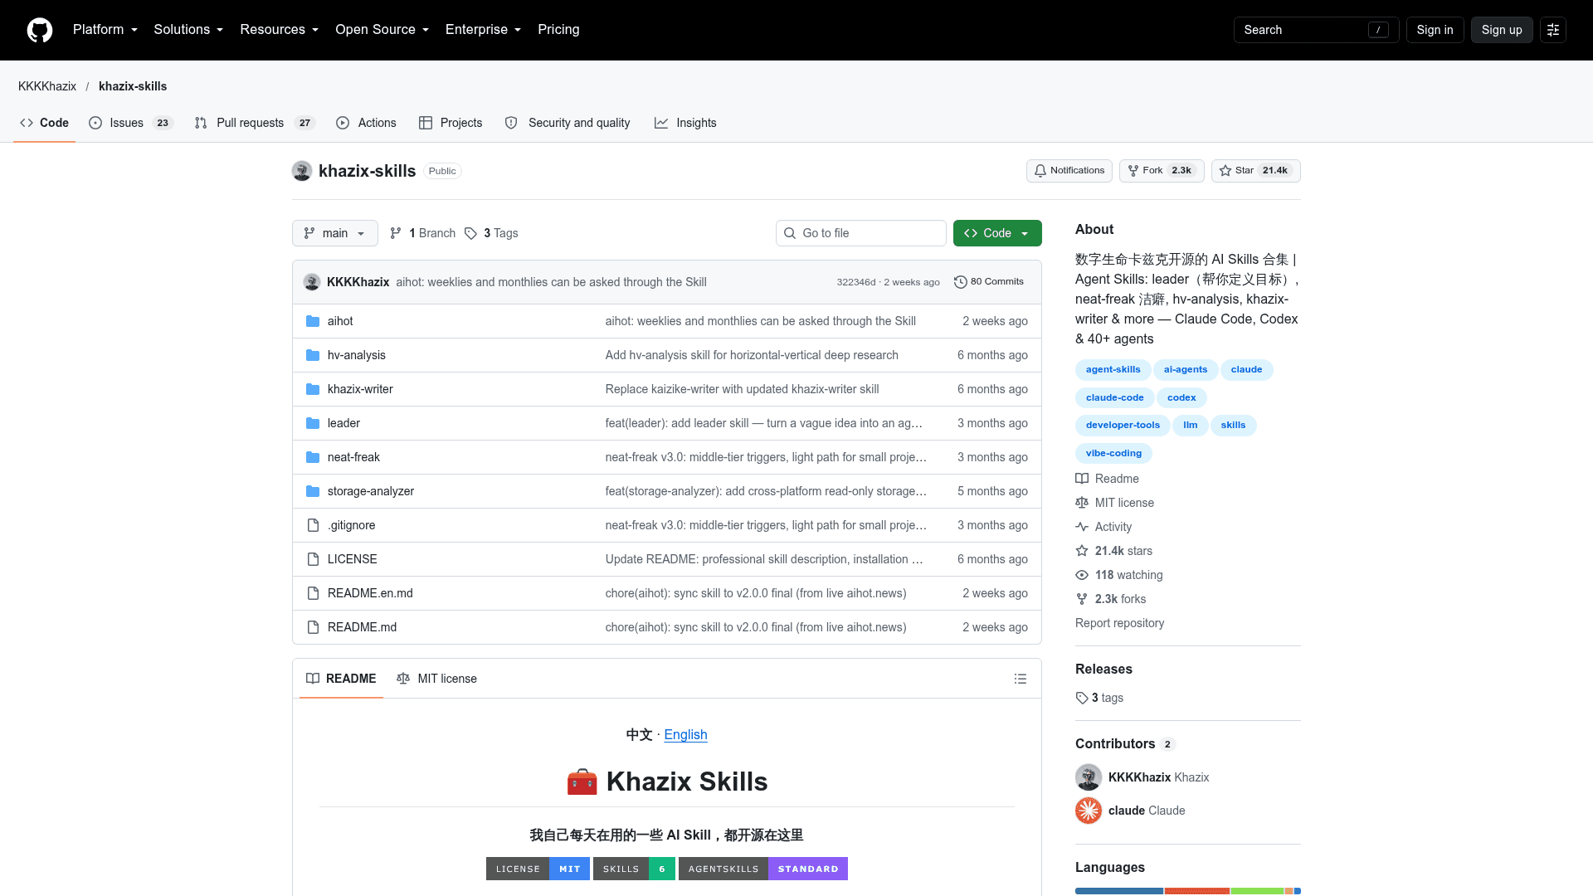1593x896 pixels.
Task: Click the Languages color bar
Action: (x=1188, y=891)
